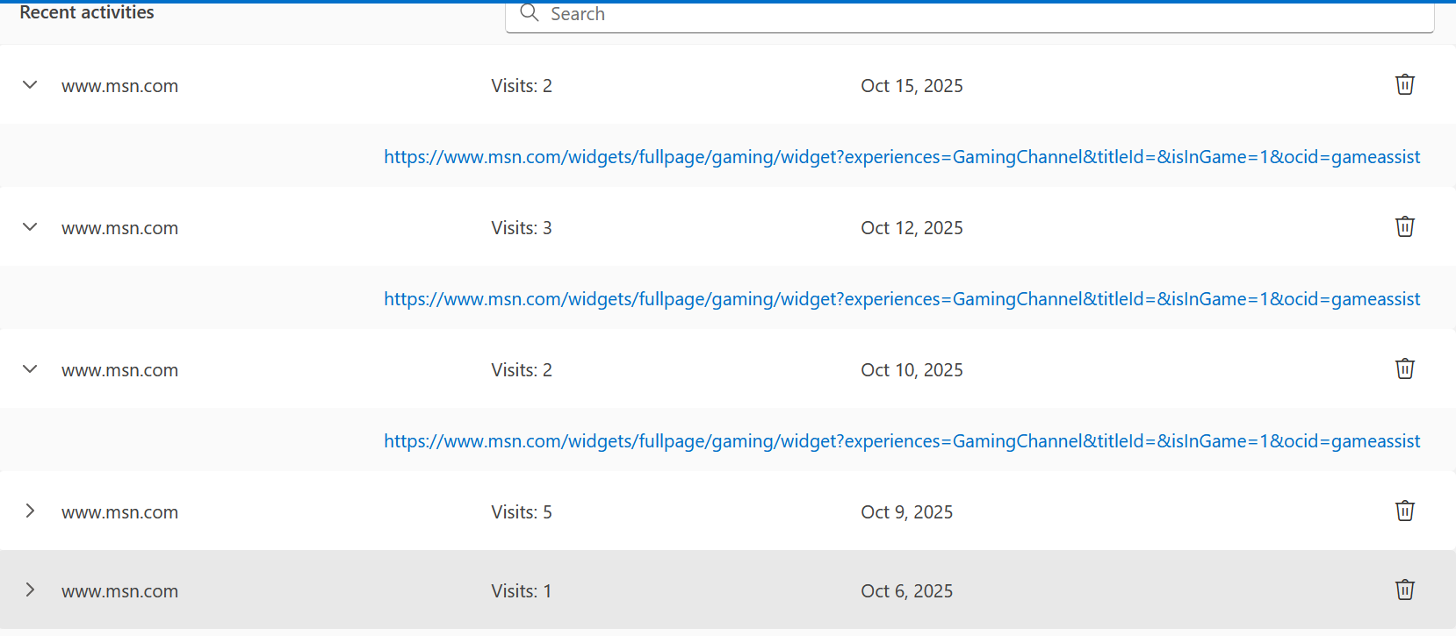This screenshot has width=1456, height=636.
Task: Delete the Oct 10, 2025 msn.com entry
Action: (1405, 368)
